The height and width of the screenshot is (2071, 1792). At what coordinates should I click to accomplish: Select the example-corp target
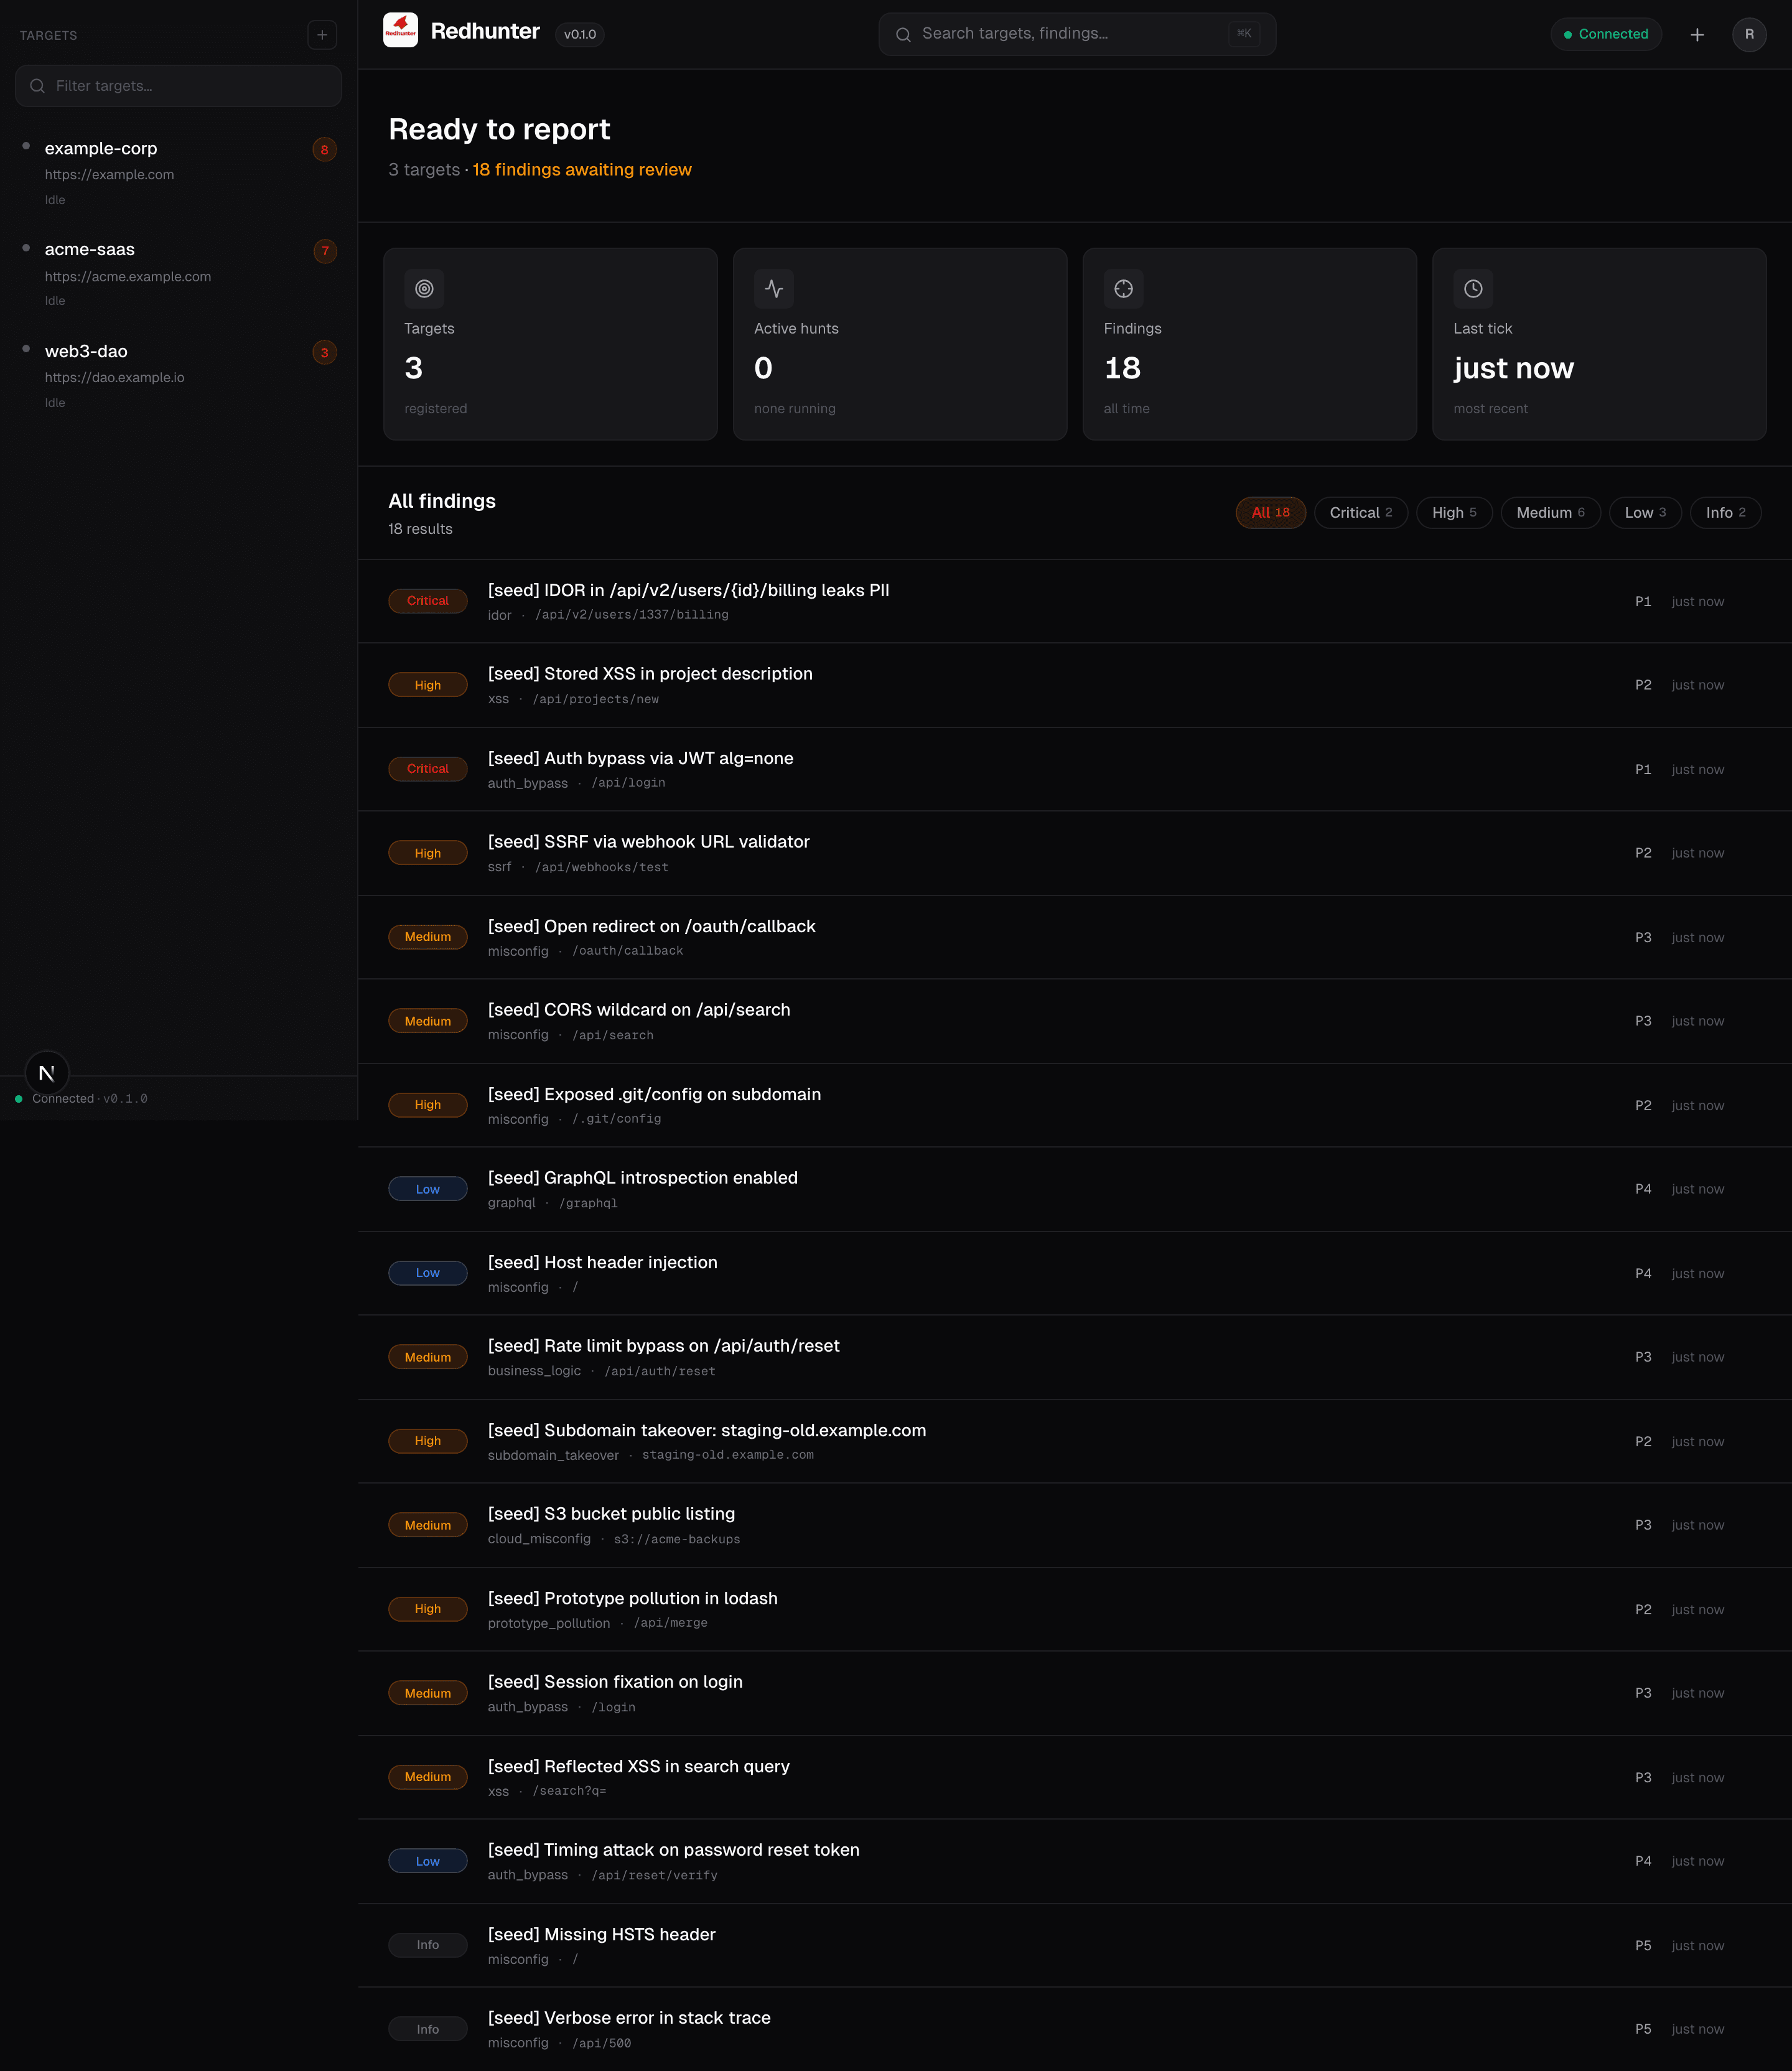(178, 172)
